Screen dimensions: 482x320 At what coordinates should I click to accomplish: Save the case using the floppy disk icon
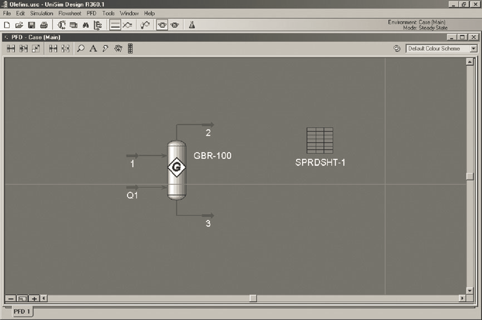tap(31, 25)
